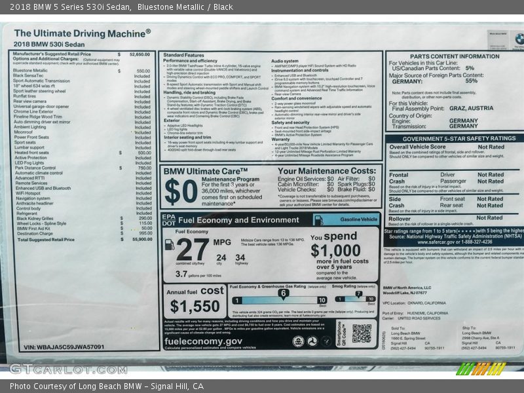Click the Destination Charge row
Screen dimensions: 524x393
tap(84, 233)
